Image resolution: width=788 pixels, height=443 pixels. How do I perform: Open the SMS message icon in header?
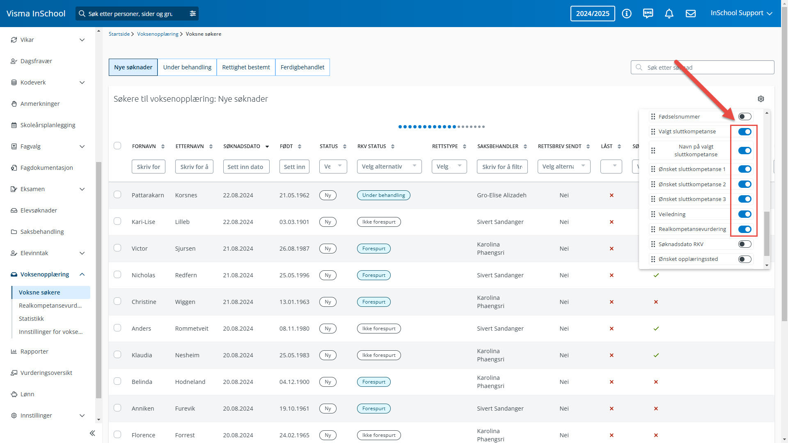(648, 14)
